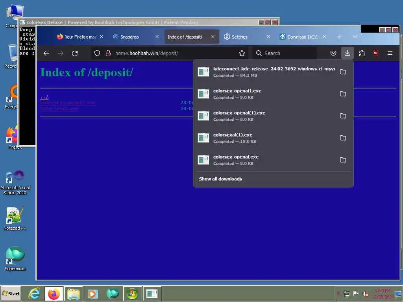Toggle the Downloads toolbar button

coord(347,53)
